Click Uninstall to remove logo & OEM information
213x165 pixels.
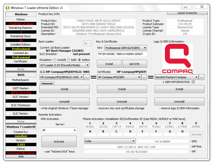tap(179, 102)
